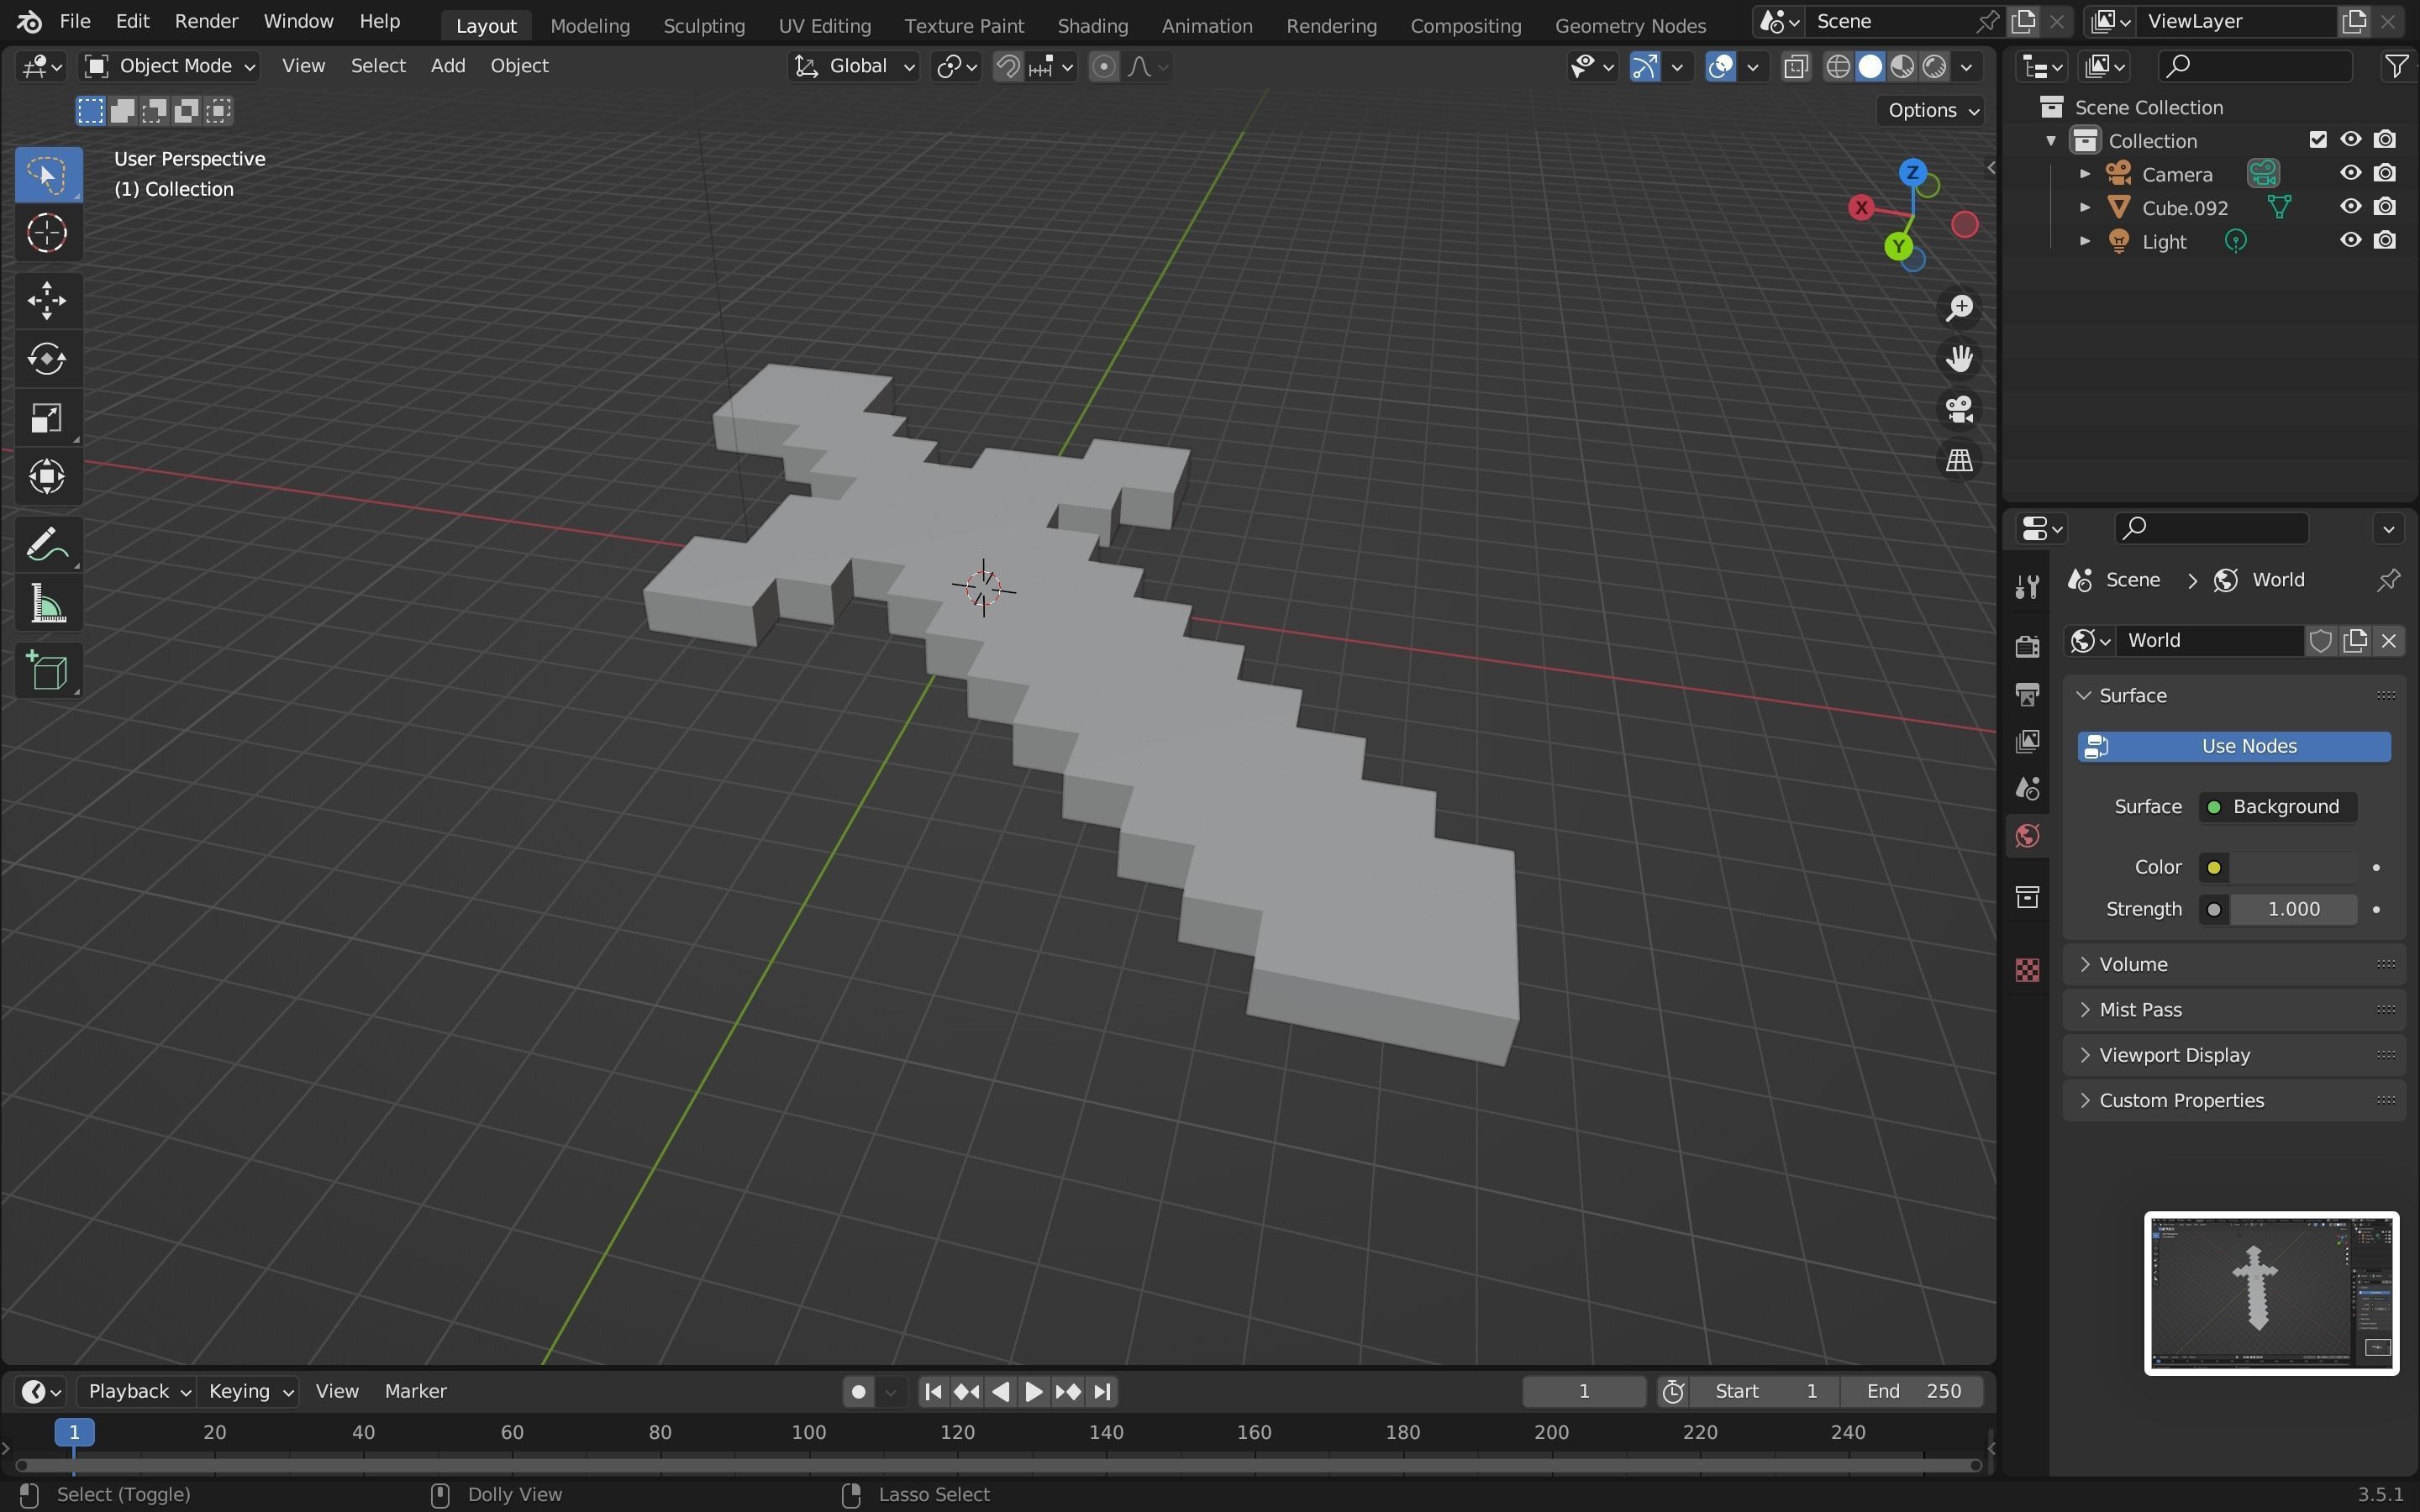Expand the Cube.092 item in outliner
Screen dimensions: 2420x1512
click(2085, 207)
